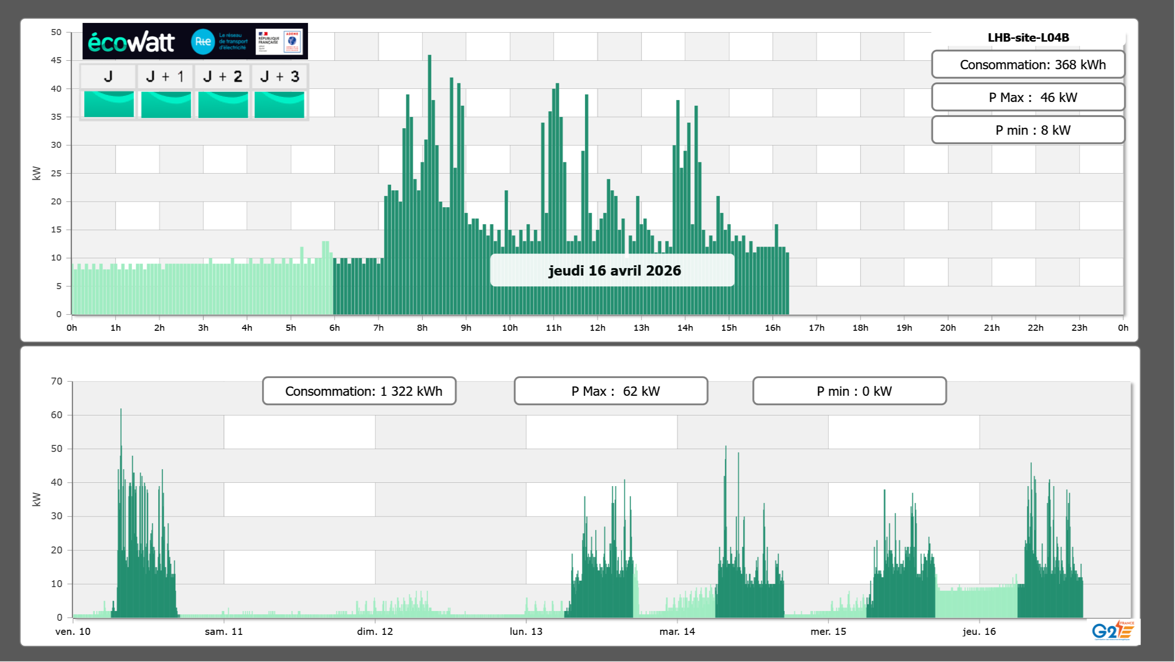
Task: Click the République Française ADEME logo
Action: coord(279,42)
